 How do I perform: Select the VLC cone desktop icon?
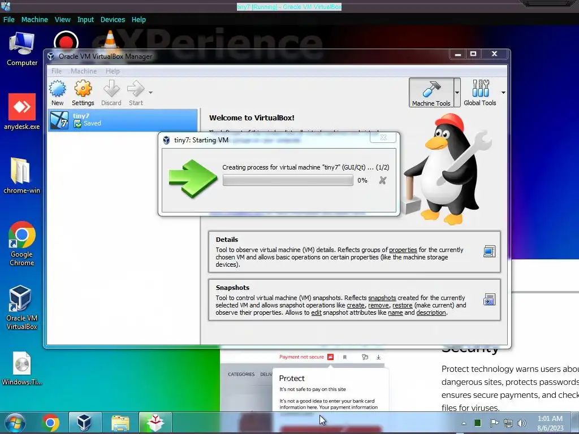pyautogui.click(x=110, y=40)
